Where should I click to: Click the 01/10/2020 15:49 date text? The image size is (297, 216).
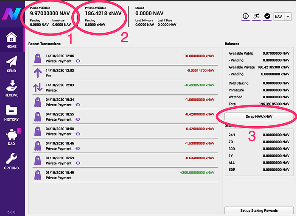coord(60,172)
